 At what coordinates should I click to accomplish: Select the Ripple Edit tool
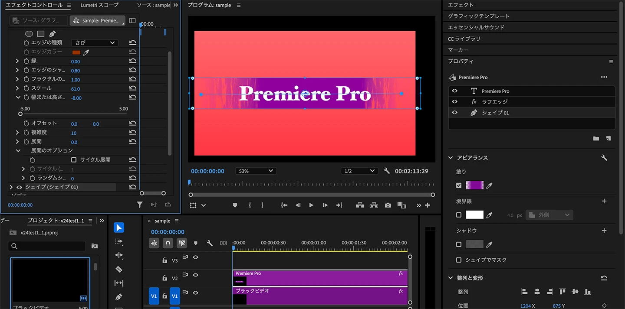coord(119,255)
